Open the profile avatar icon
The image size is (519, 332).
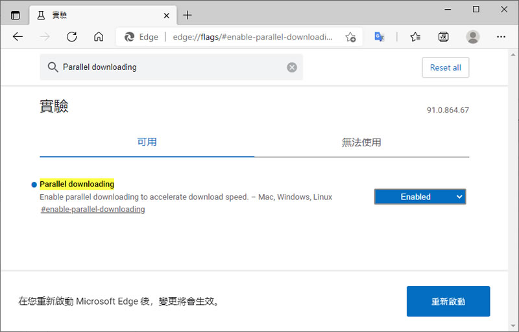473,37
